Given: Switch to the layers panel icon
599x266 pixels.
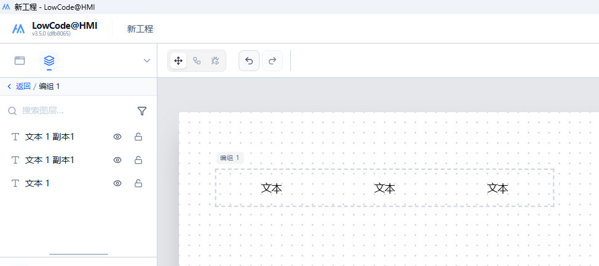Looking at the screenshot, I should (x=49, y=61).
